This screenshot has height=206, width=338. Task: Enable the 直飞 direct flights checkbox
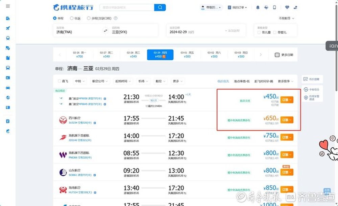[59, 81]
